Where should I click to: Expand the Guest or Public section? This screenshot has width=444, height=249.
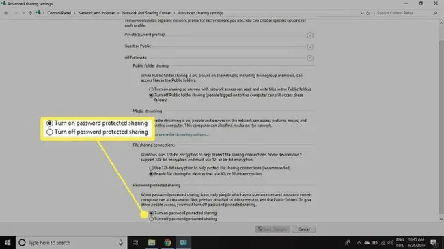(310, 46)
